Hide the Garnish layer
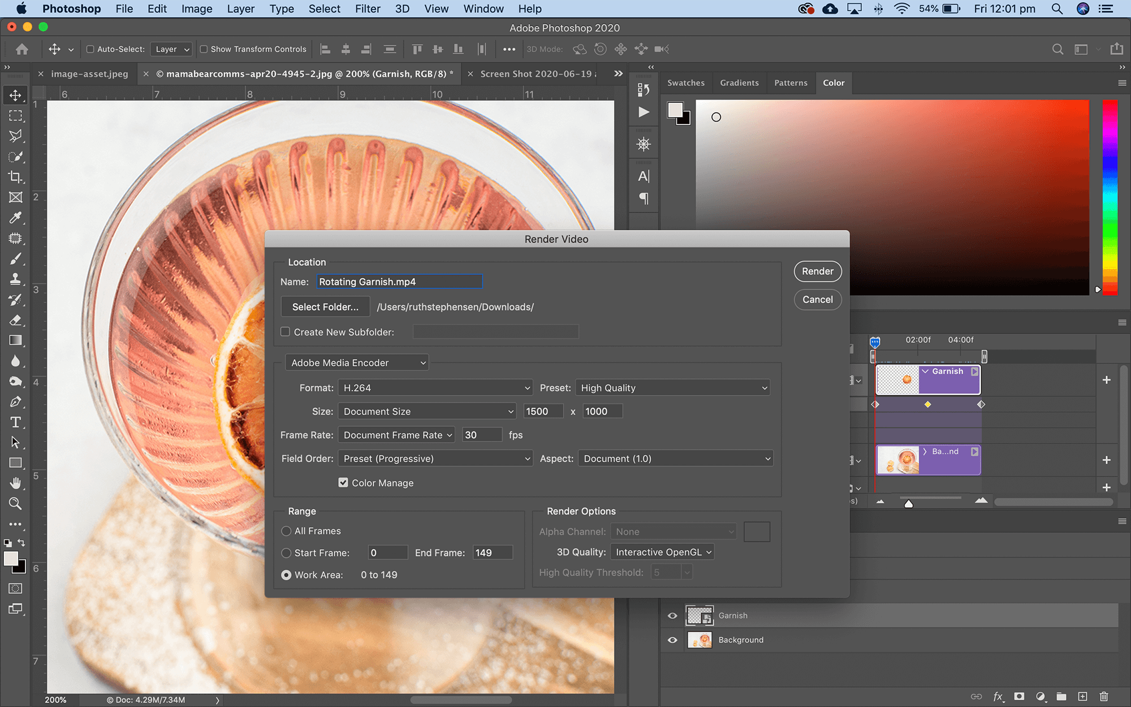This screenshot has height=707, width=1131. (672, 615)
